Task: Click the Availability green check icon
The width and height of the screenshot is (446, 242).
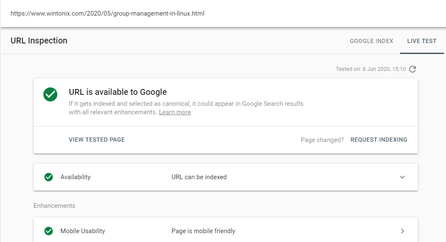Action: click(x=48, y=177)
